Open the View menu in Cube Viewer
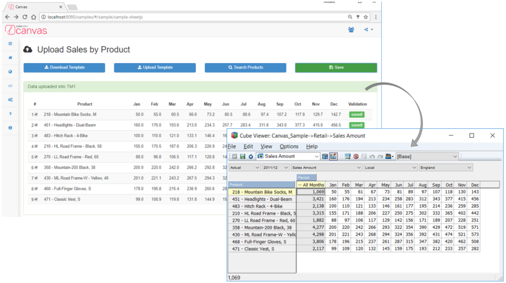 coord(266,146)
